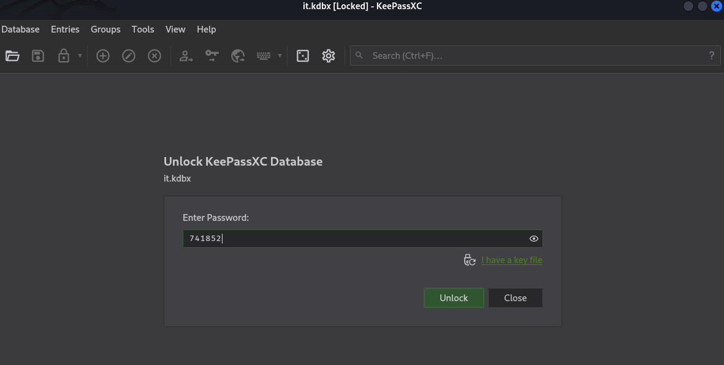The width and height of the screenshot is (724, 365).
Task: Expand the Auto-Type dropdown arrow
Action: coord(280,56)
